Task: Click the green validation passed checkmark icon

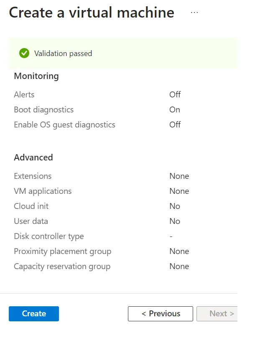Action: point(24,53)
